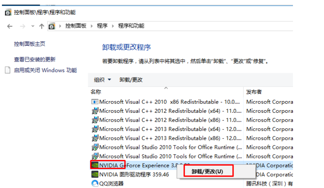Expand chevron before 控制面板 in address bar
This screenshot has height=188, width=324.
60,26
